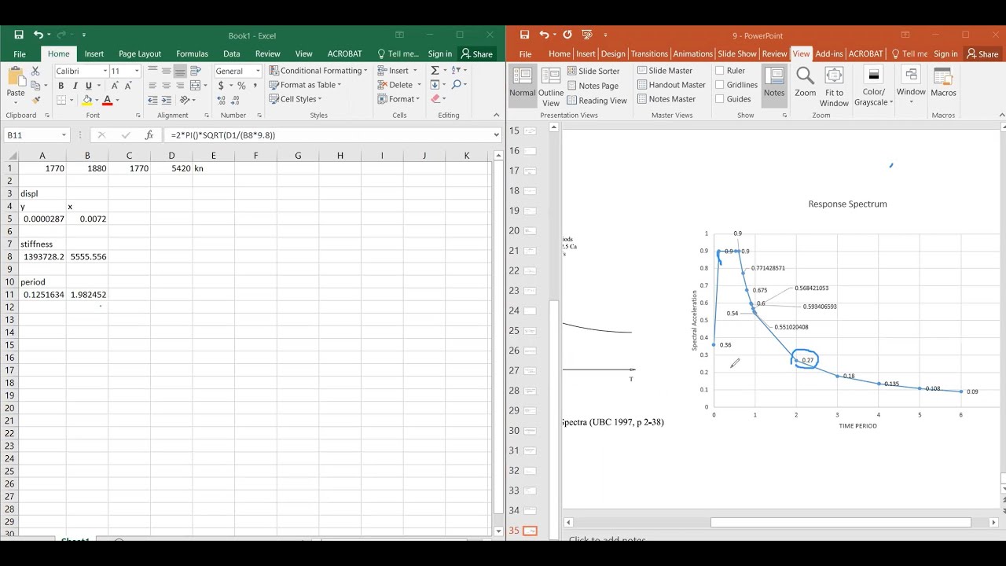Click the Insert Function fx icon
Screen dimensions: 1006x566
149,135
